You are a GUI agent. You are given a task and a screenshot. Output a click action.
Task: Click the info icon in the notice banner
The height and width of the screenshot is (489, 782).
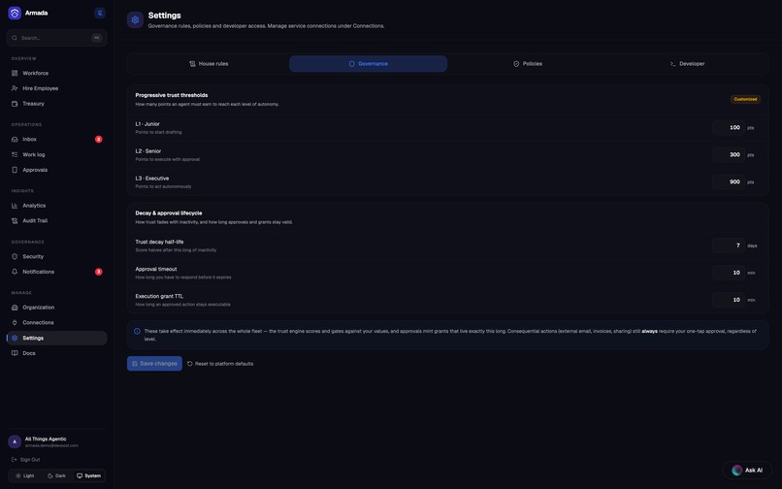coord(137,331)
